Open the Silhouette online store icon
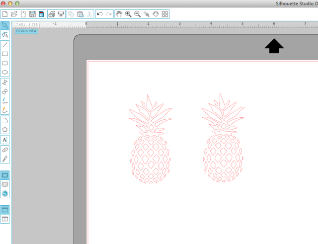The height and width of the screenshot is (244, 318). pos(5,193)
